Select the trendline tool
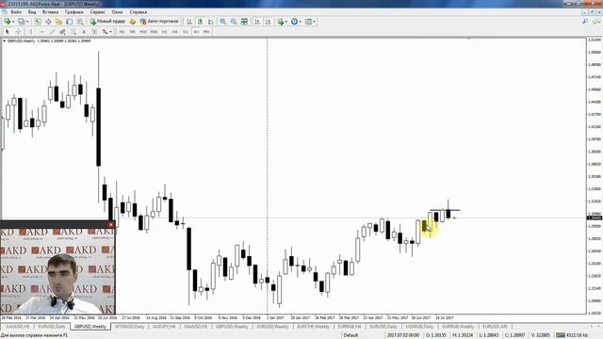This screenshot has width=603, height=339. [x=52, y=31]
